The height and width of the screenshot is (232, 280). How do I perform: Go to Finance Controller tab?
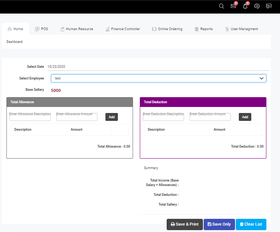coord(123,29)
